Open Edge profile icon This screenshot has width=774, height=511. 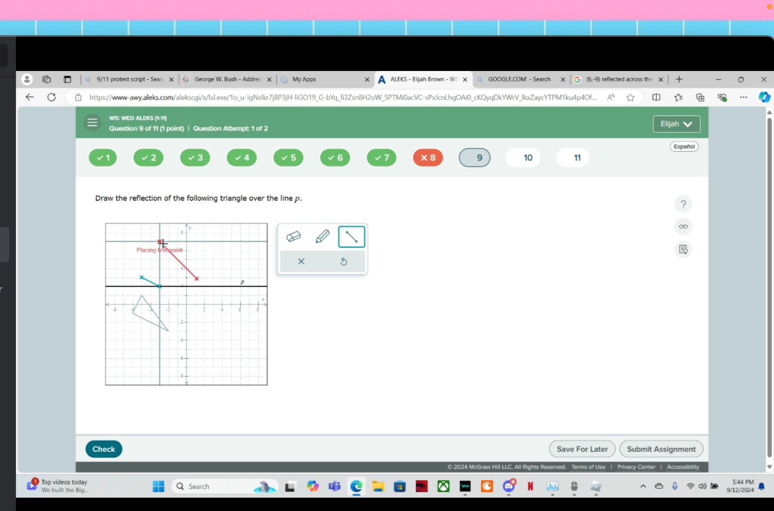coord(27,79)
